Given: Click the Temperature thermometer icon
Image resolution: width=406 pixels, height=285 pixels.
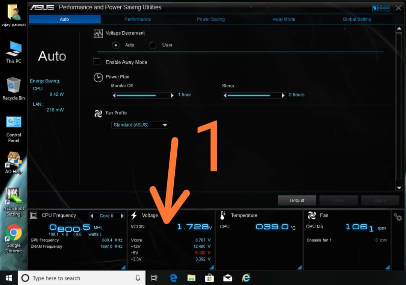Looking at the screenshot, I should (x=223, y=215).
